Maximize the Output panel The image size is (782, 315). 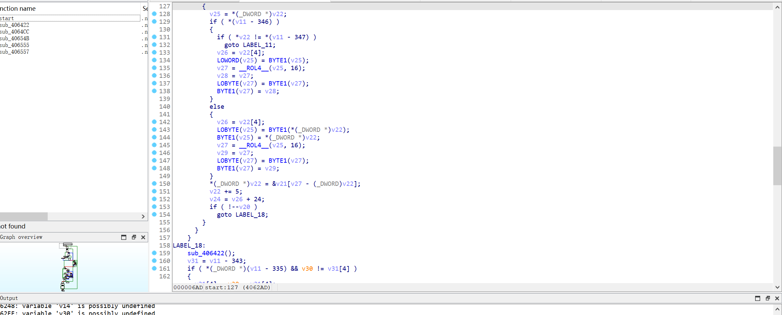pyautogui.click(x=757, y=298)
